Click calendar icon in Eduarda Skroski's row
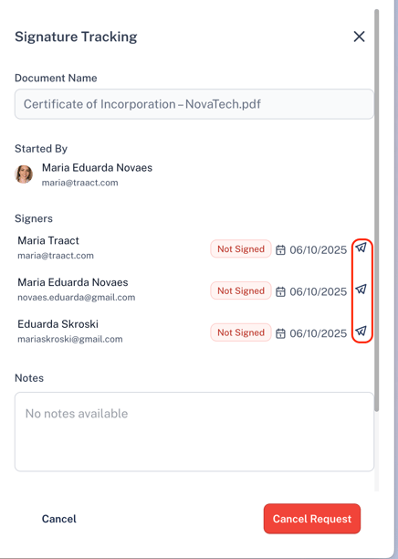The width and height of the screenshot is (398, 559). tap(281, 333)
